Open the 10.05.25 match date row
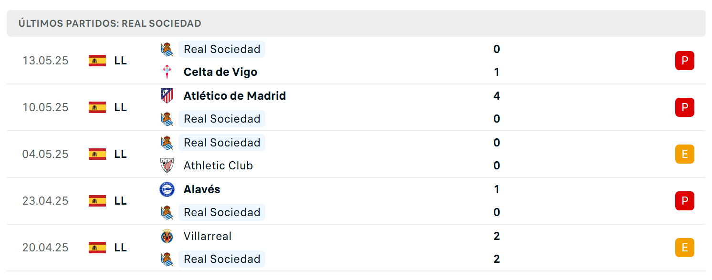The height and width of the screenshot is (280, 712). point(356,107)
